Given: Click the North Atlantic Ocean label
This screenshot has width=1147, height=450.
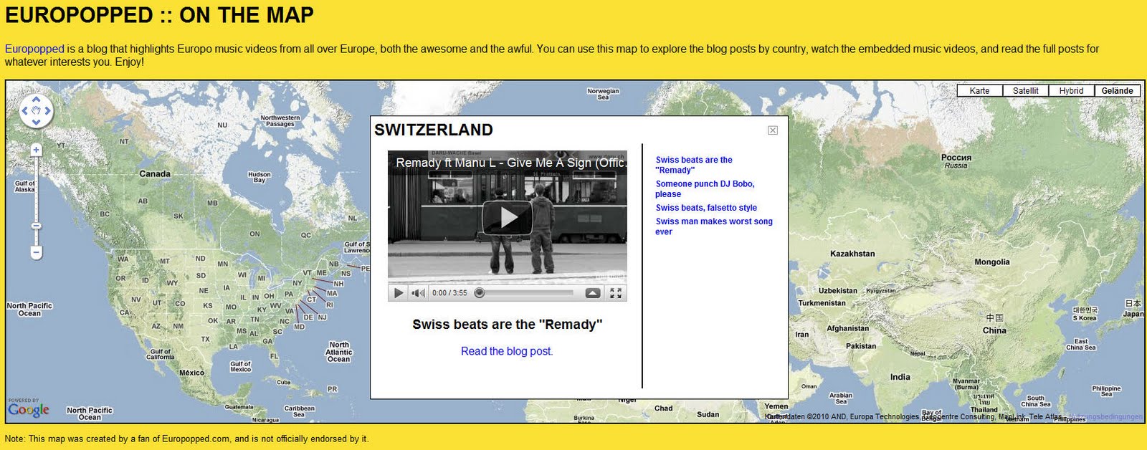Looking at the screenshot, I should click(x=339, y=352).
